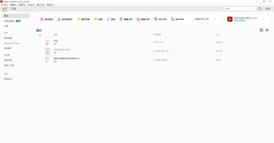
Task: Click the 查看所有工具 button
Action: pos(202,19)
